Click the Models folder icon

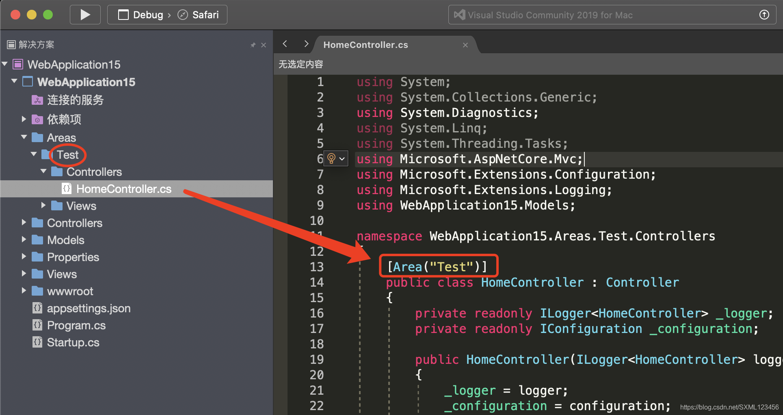tap(37, 240)
